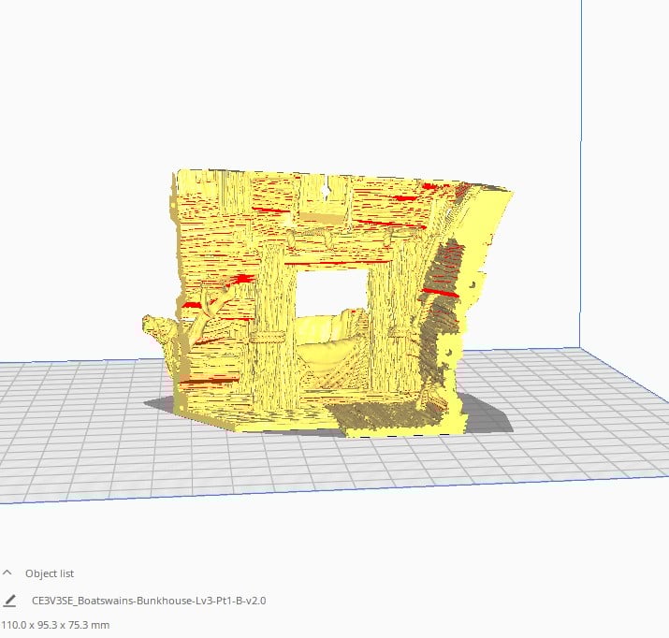Click the 110.0 x 95.3 x 75.3 mm dimensions
Image resolution: width=669 pixels, height=638 pixels.
[x=55, y=625]
